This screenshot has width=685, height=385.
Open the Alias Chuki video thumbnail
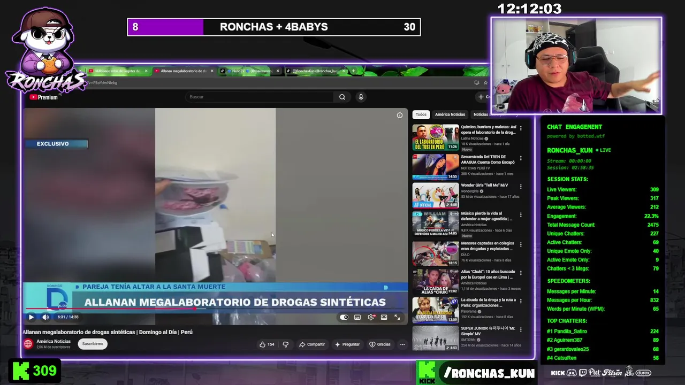click(436, 282)
